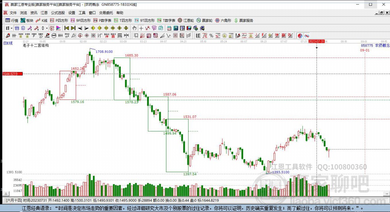This screenshot has width=390, height=212.
Task: Step chart right with black arrow
Action: click(86, 28)
